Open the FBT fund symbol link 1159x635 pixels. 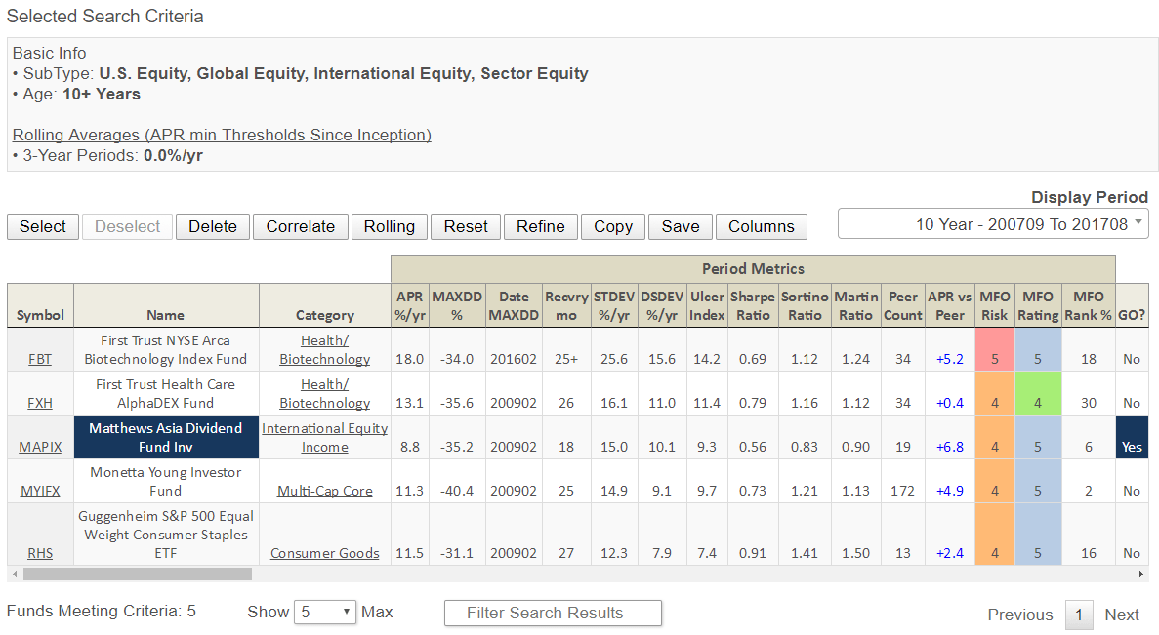coord(40,359)
